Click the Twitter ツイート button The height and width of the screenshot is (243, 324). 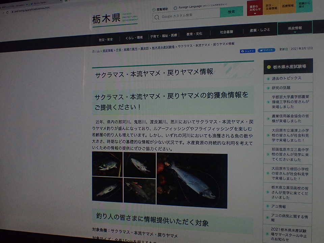pos(266,50)
